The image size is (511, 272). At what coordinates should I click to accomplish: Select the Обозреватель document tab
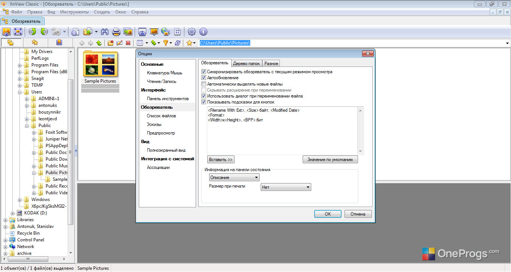[22, 21]
